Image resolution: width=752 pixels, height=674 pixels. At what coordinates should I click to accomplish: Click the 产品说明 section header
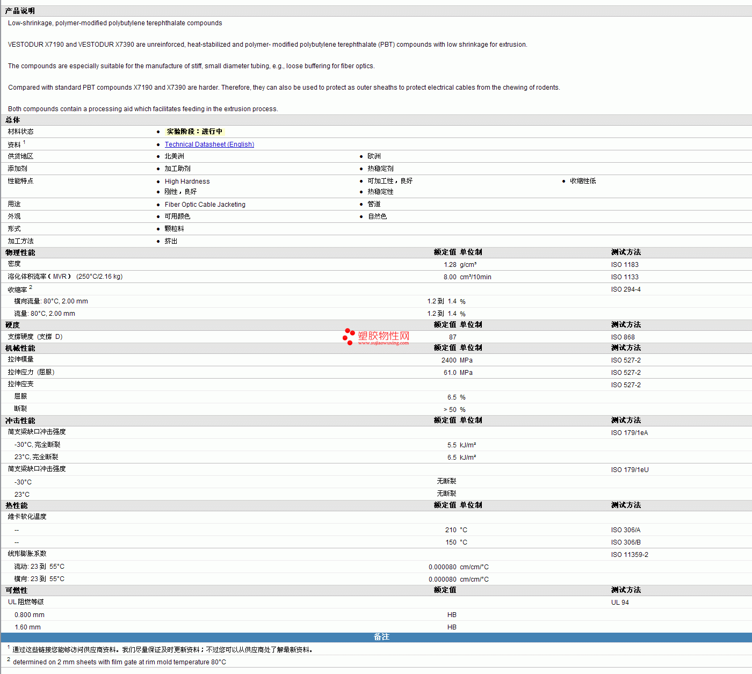(x=20, y=11)
